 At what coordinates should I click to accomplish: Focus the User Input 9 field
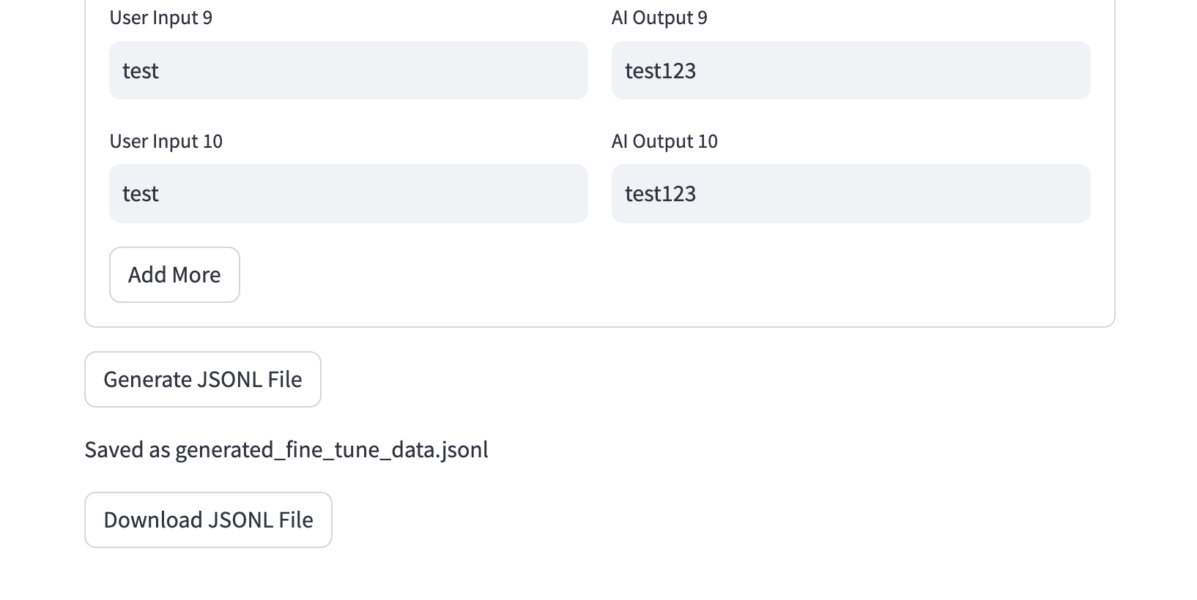348,70
